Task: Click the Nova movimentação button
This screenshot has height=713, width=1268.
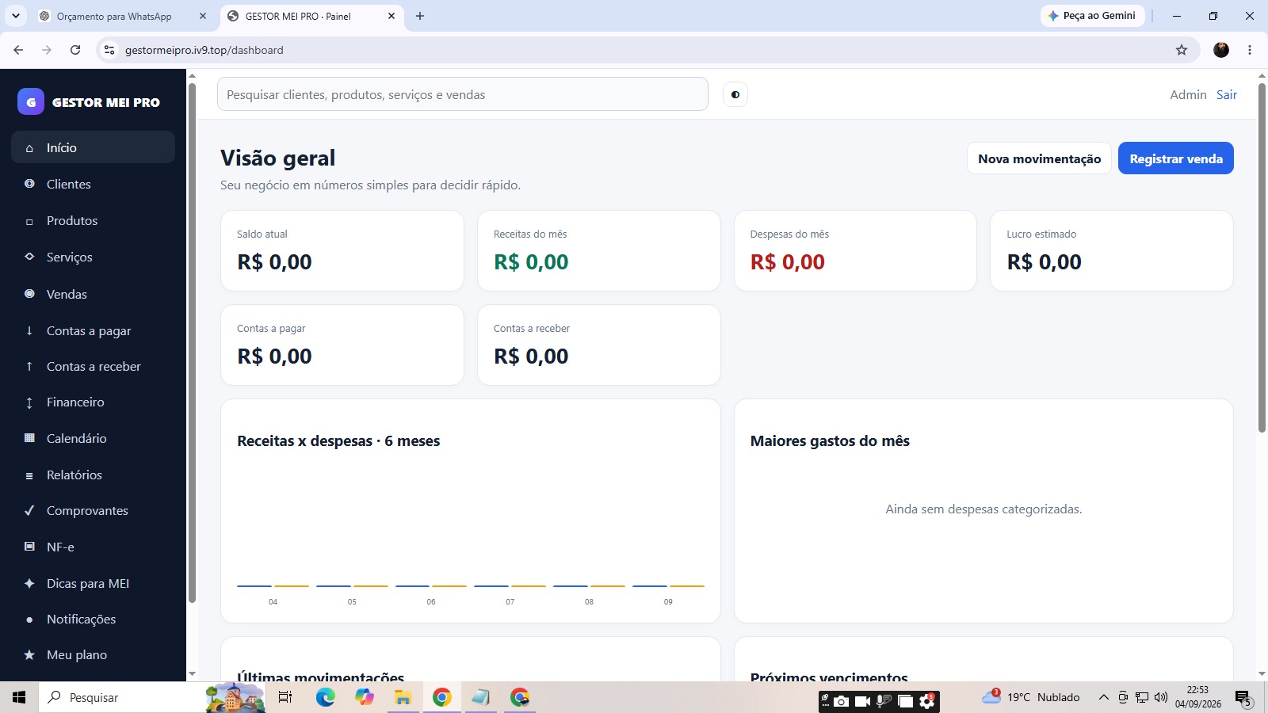Action: [1039, 158]
